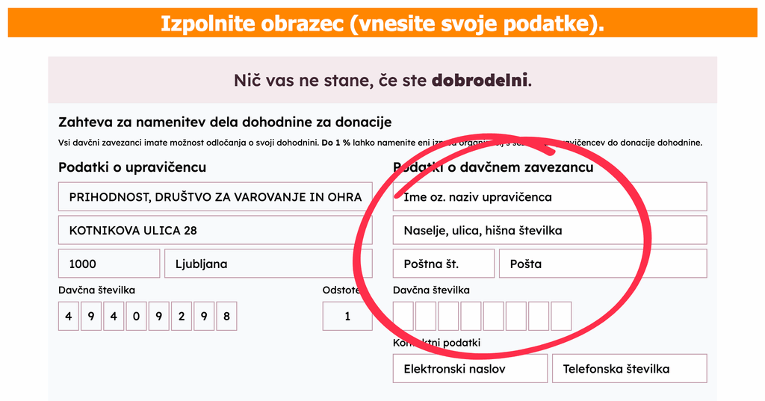Click the 'Ime oz. naziv upravičenca' field
Viewport: 765px width, 401px height.
(x=549, y=197)
